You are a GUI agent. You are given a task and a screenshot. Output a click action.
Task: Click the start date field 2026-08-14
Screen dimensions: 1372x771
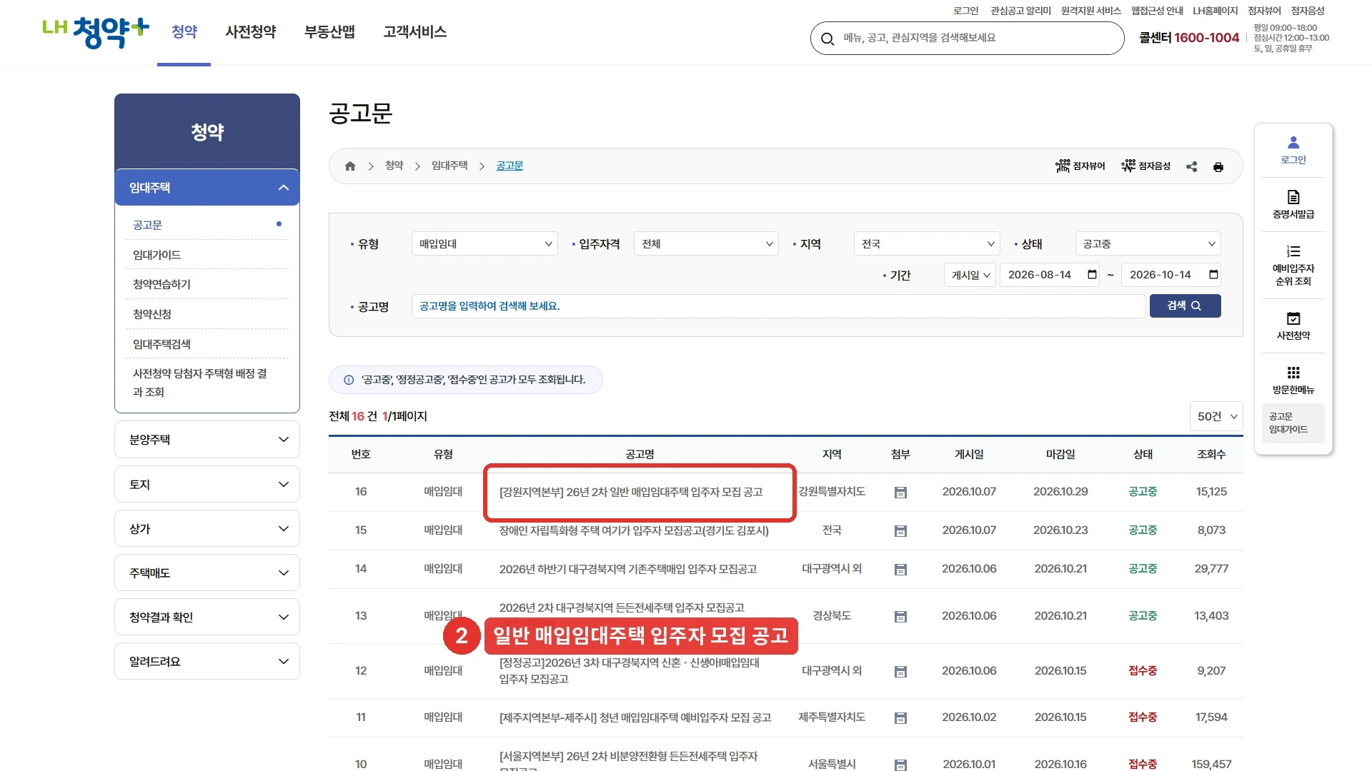tap(1050, 276)
